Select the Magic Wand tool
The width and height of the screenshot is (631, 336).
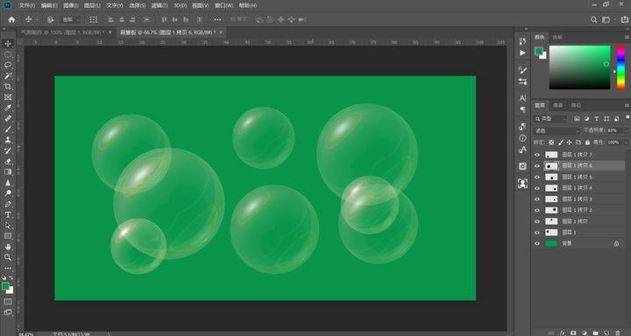pyautogui.click(x=8, y=76)
